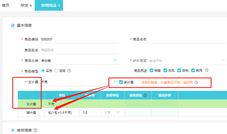
Task: Click the help icon after 耗用 checkbox
Action: 207,71
